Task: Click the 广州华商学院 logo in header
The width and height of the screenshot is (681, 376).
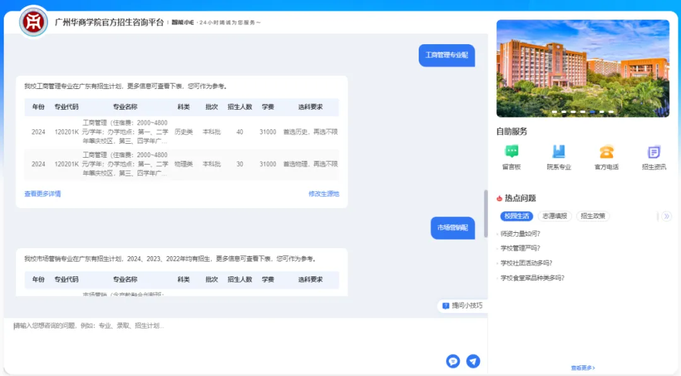Action: coord(32,22)
